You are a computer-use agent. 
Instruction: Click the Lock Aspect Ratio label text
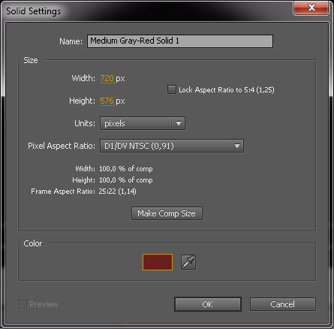click(227, 90)
